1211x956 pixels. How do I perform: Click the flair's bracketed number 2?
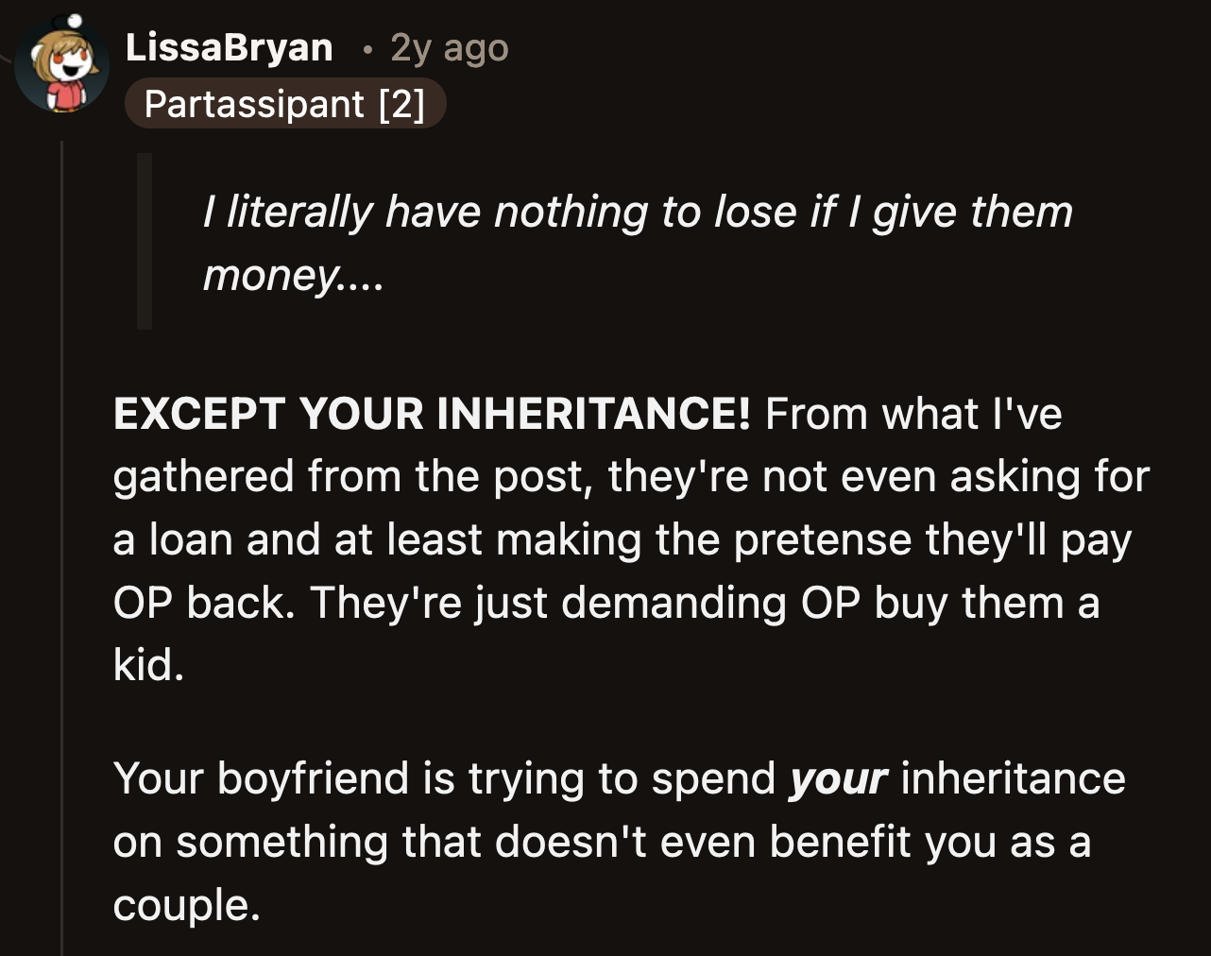coord(408,104)
